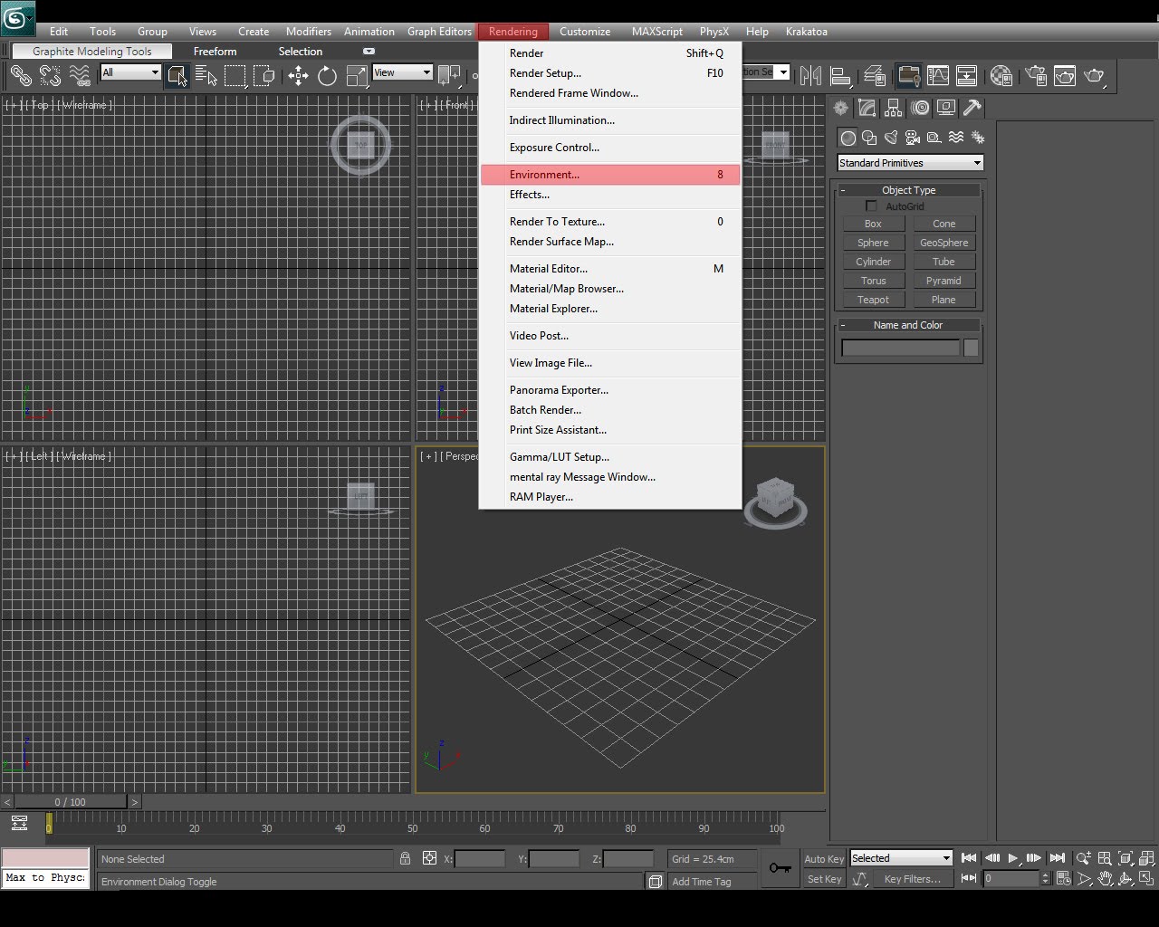This screenshot has width=1159, height=927.
Task: Turn on Auto Key animation mode
Action: (823, 858)
